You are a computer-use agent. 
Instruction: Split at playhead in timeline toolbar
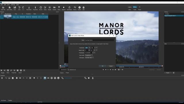(x=30, y=78)
